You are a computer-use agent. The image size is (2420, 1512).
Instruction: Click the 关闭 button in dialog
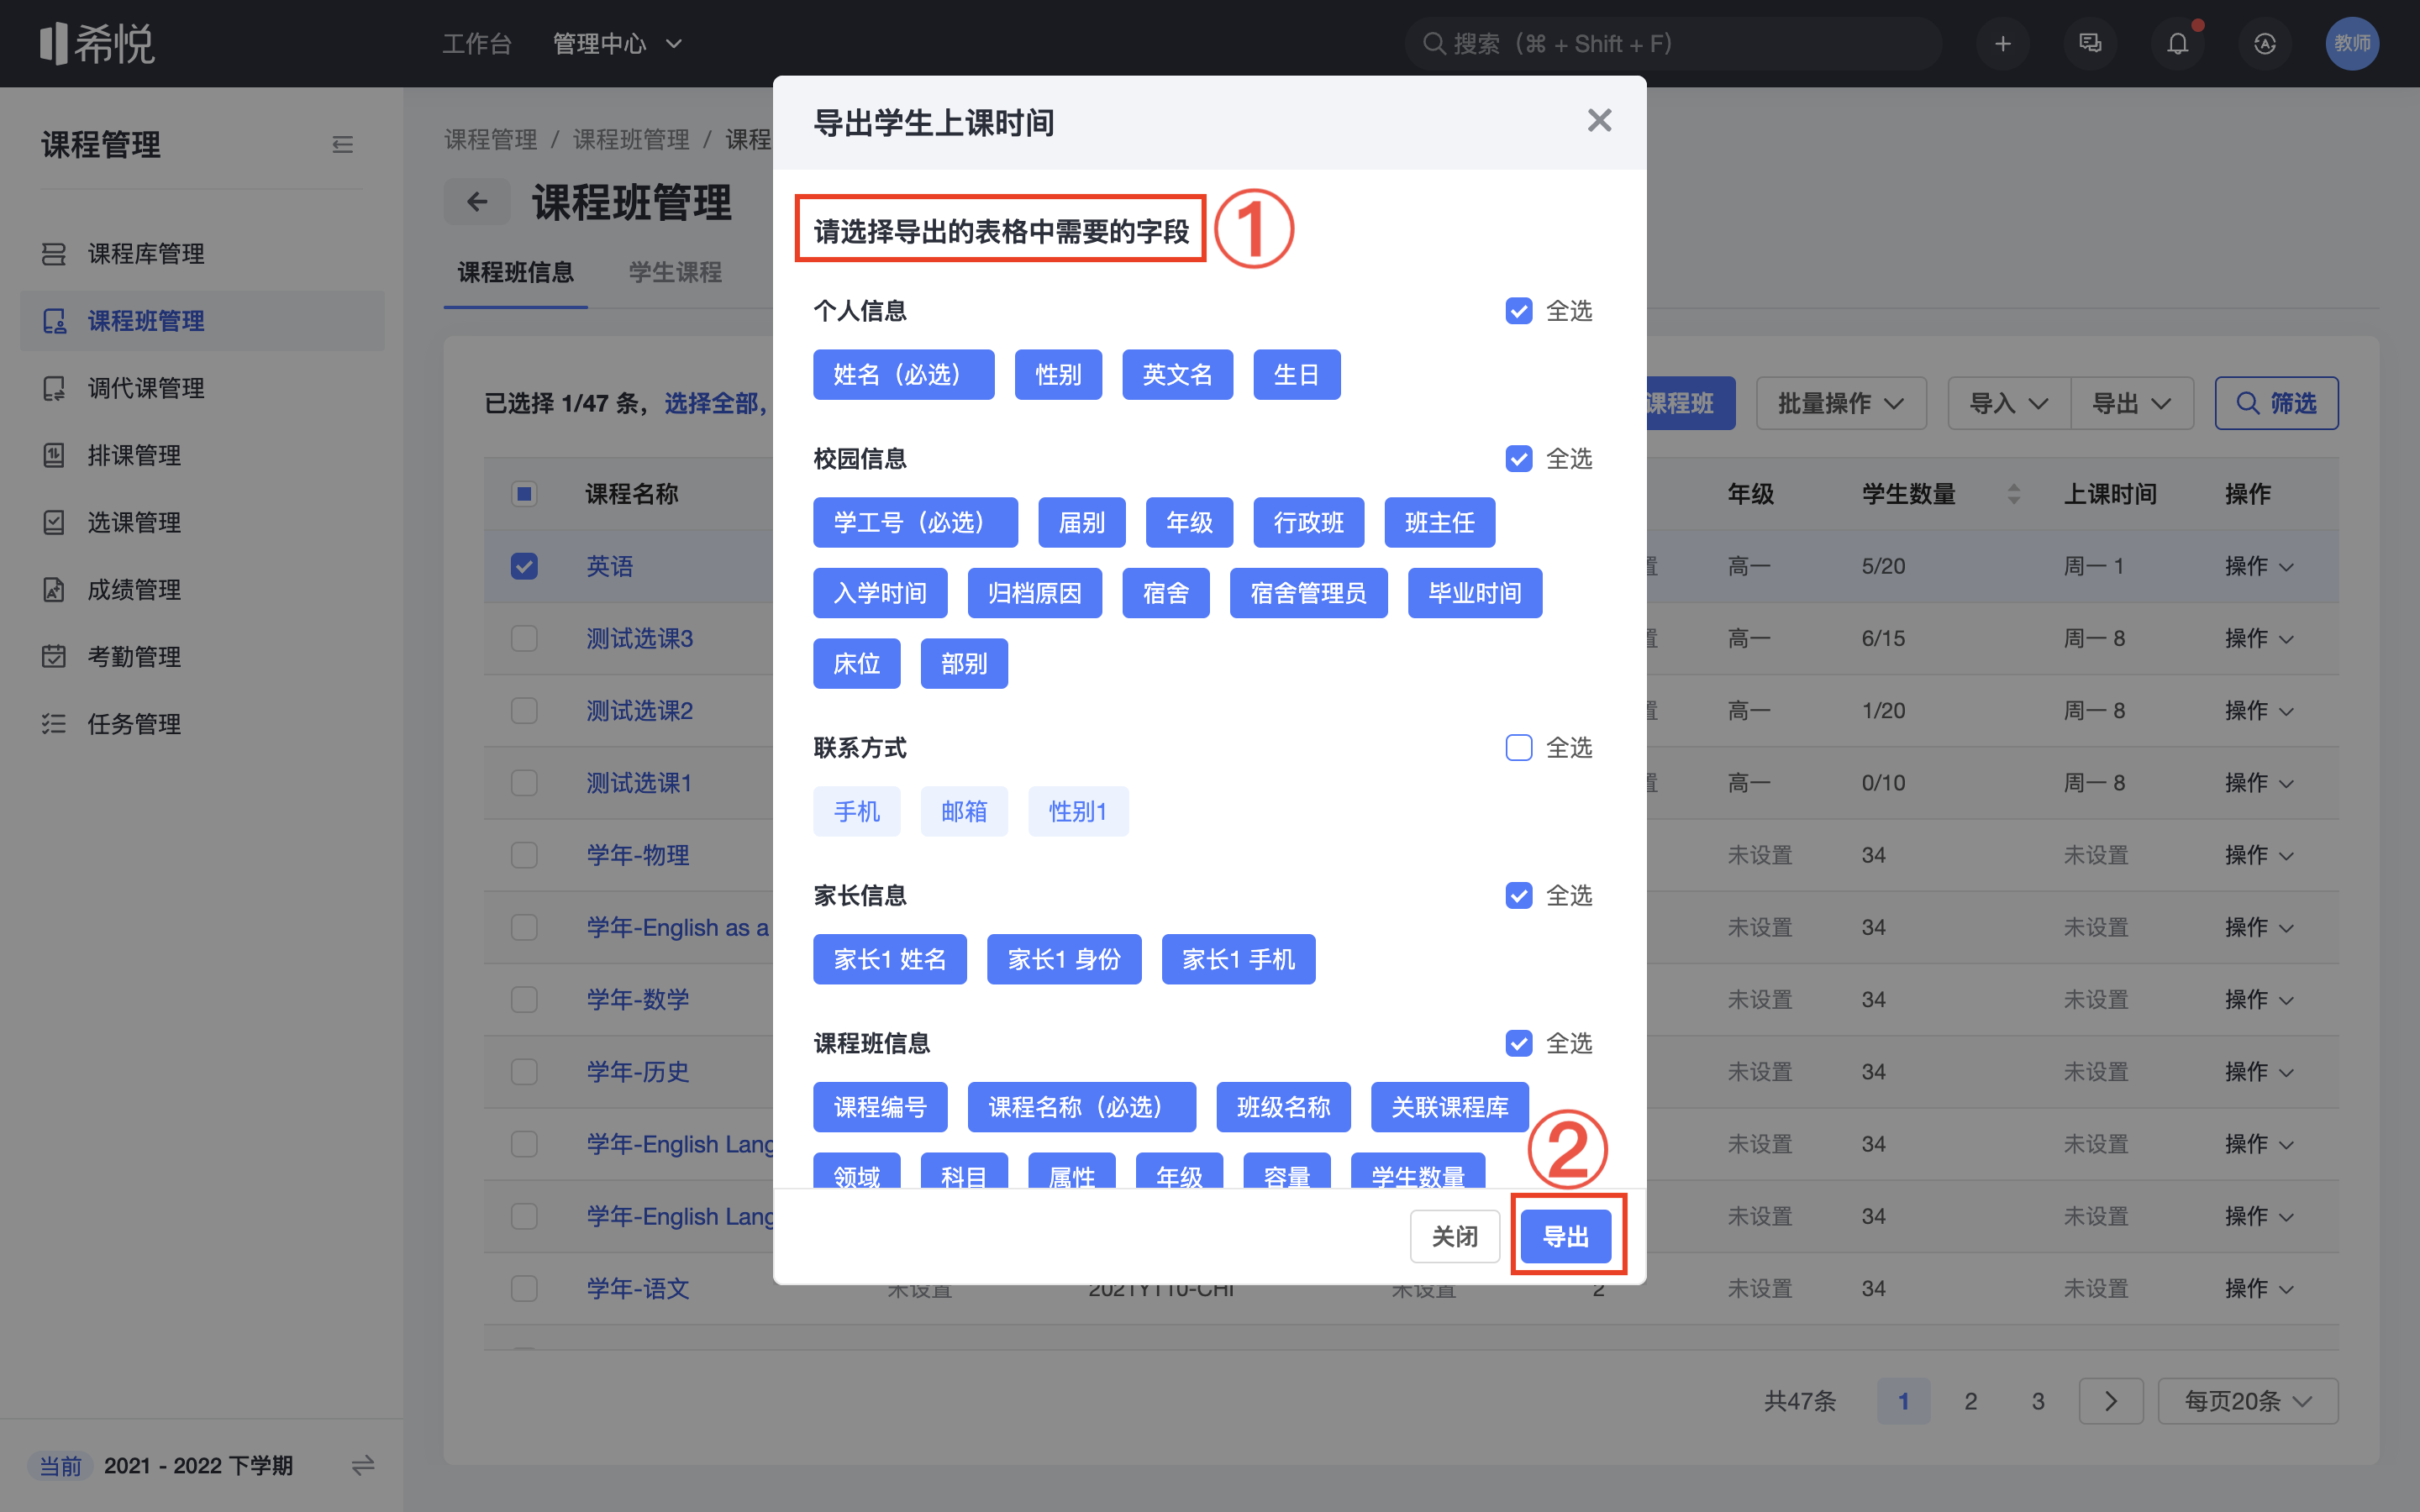1455,1237
